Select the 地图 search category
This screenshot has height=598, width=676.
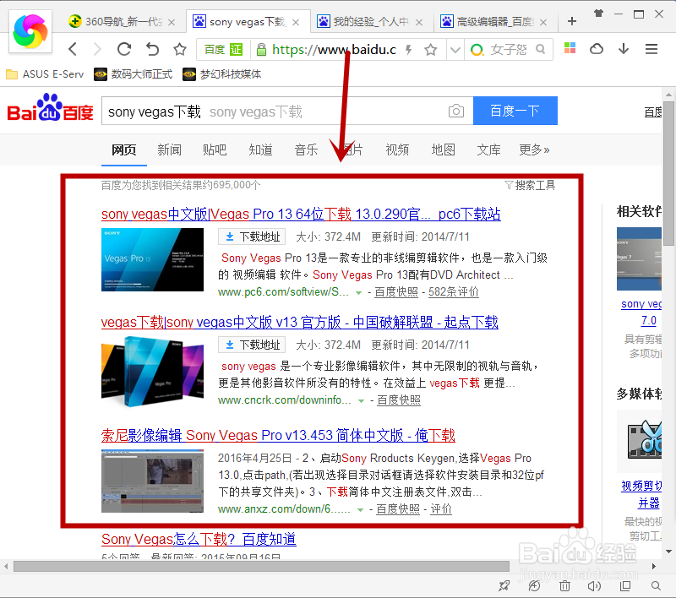[443, 150]
